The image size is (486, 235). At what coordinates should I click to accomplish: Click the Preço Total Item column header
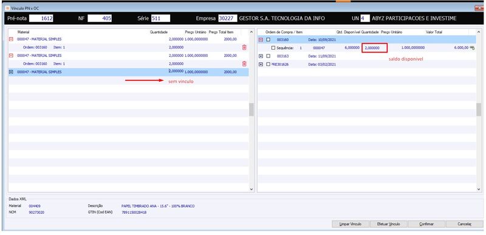pyautogui.click(x=221, y=32)
